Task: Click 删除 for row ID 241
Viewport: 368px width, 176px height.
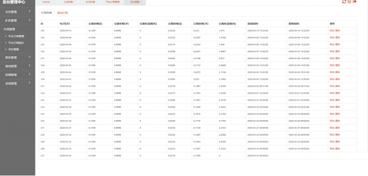Action: pyautogui.click(x=337, y=58)
